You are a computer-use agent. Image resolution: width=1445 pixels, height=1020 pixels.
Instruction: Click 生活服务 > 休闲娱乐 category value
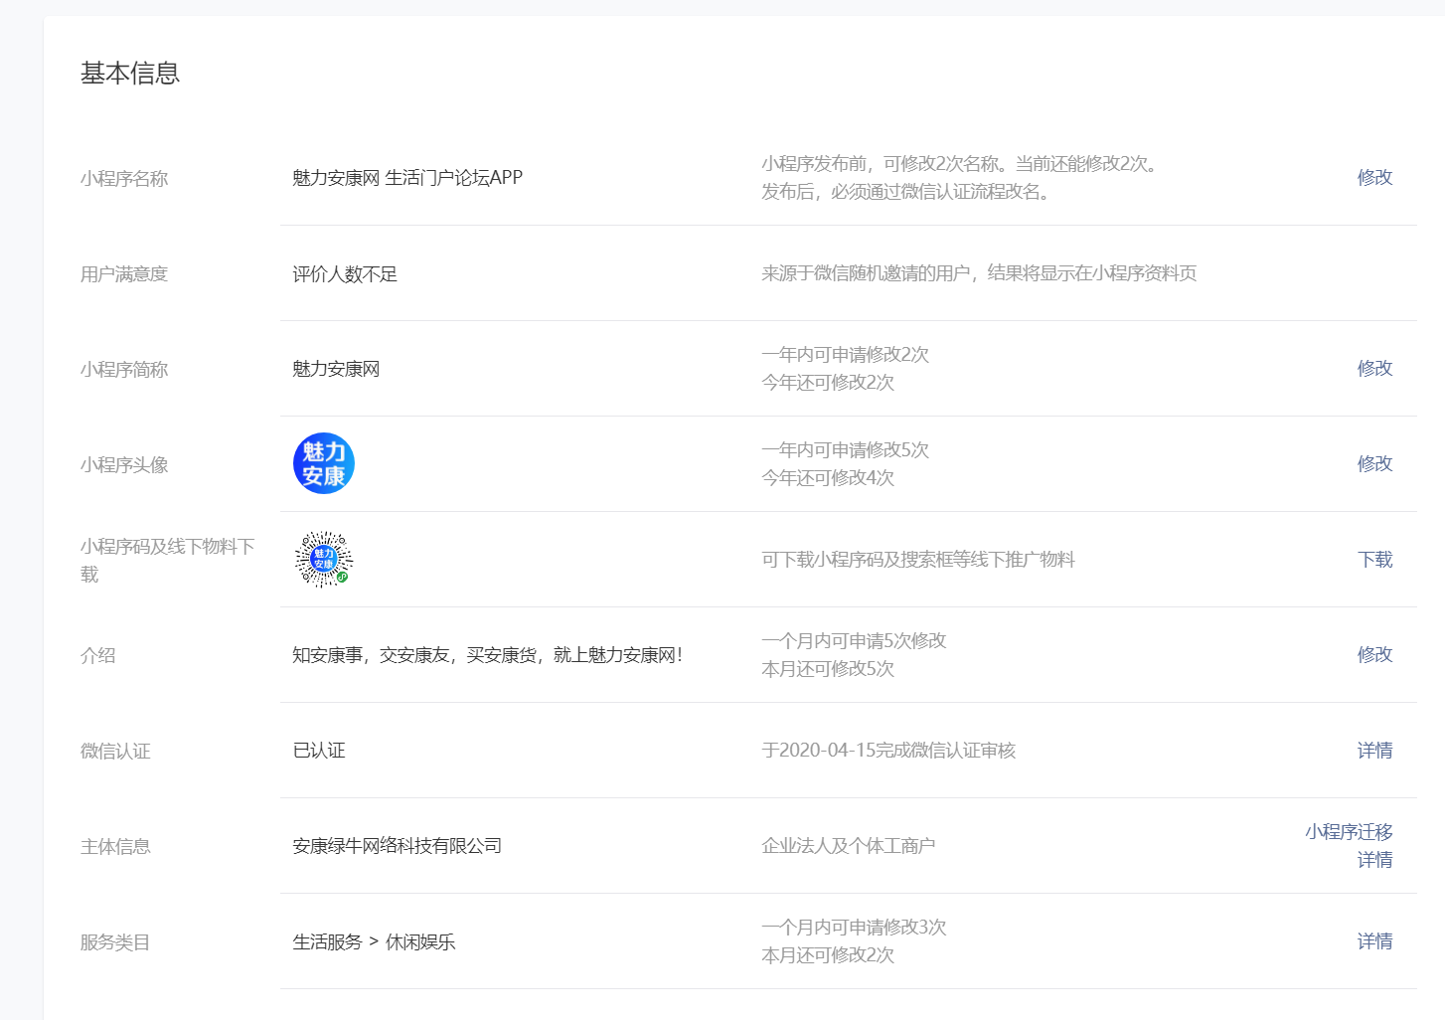pos(374,941)
